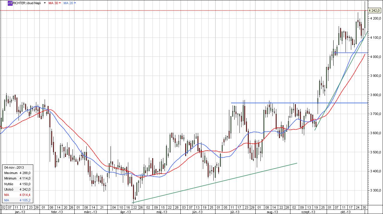Click the Maximum 4 288,0 row
The height and width of the screenshot is (214, 383).
[17, 173]
